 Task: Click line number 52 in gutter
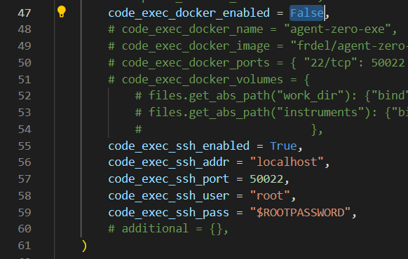(25, 96)
